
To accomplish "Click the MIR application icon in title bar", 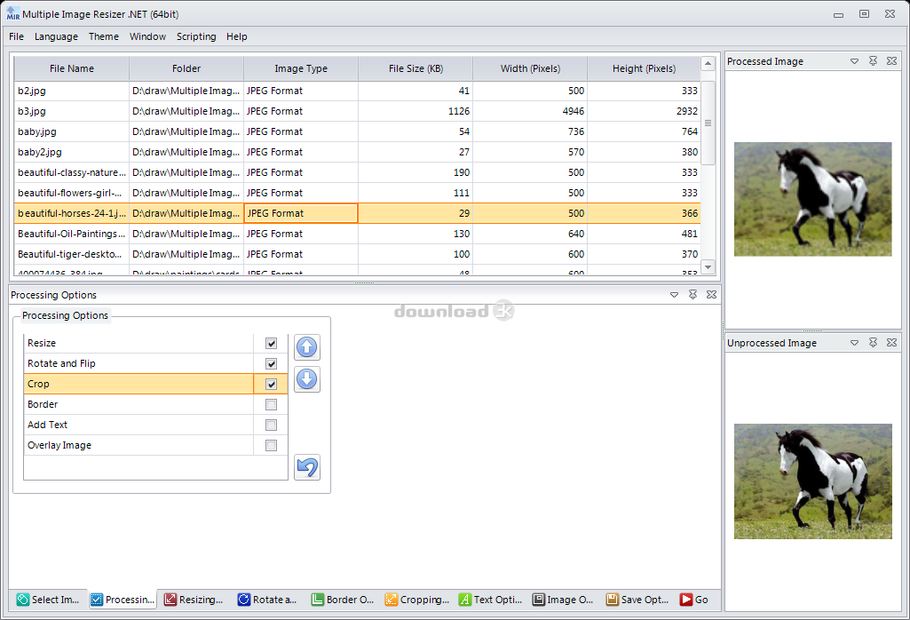I will (x=12, y=13).
